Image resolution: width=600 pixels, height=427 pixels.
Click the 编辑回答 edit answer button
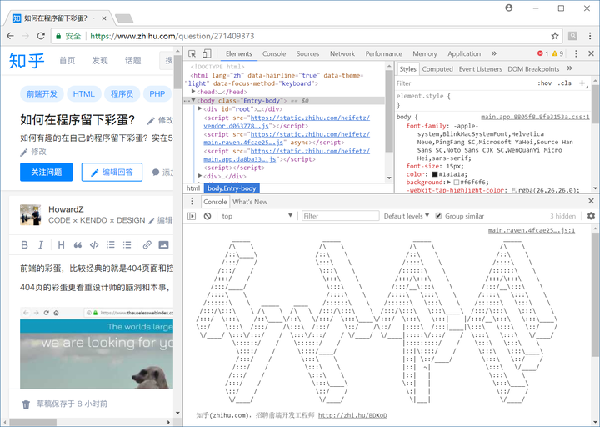point(112,172)
